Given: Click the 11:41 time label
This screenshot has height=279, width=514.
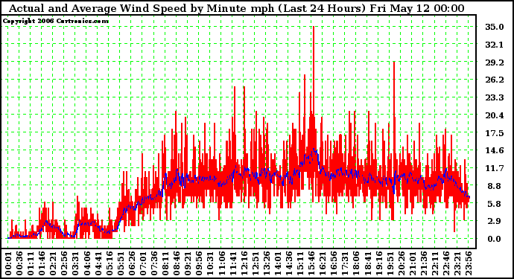Looking at the screenshot, I should [x=232, y=263].
